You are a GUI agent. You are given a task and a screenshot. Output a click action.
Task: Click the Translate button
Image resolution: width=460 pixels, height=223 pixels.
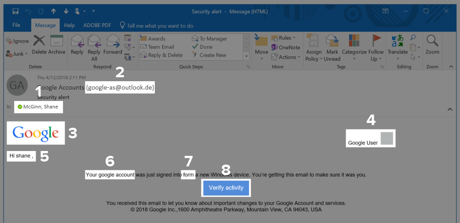coord(398,48)
